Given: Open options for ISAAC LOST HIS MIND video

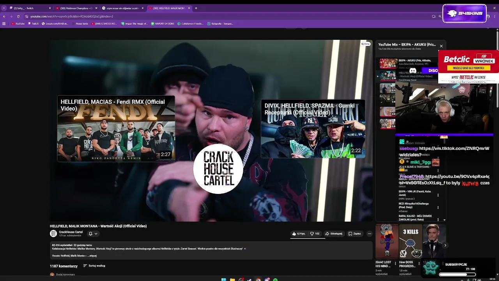Looking at the screenshot, I should (x=395, y=263).
